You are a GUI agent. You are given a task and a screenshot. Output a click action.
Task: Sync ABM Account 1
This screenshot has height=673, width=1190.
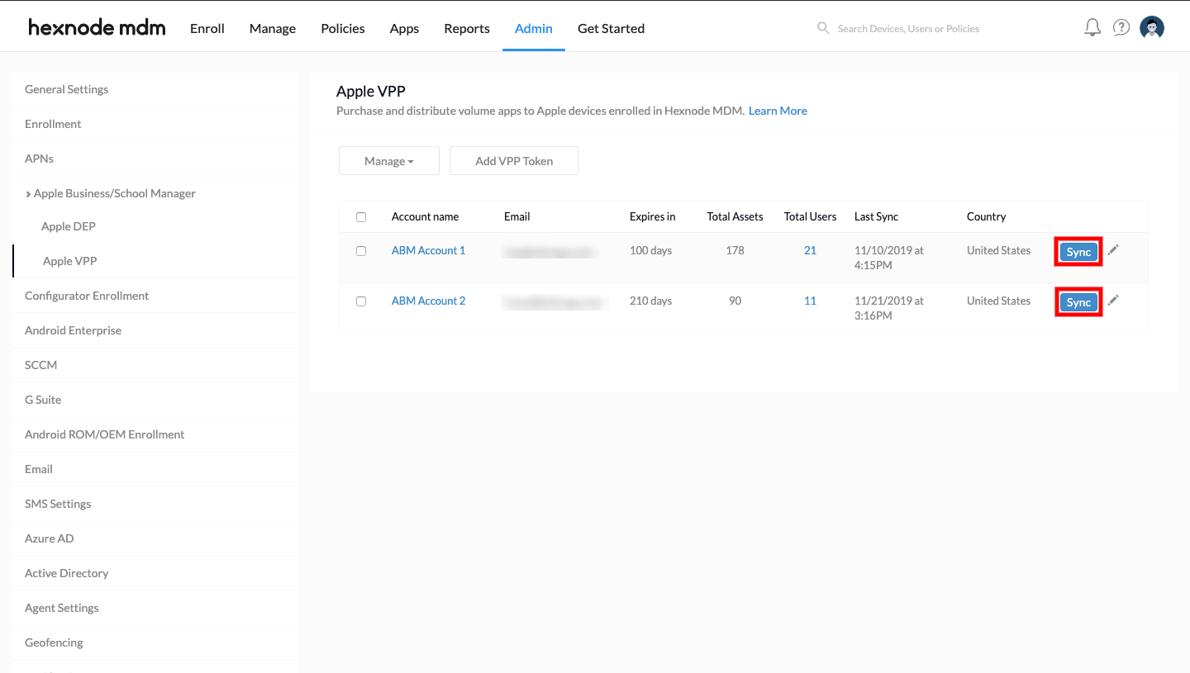[x=1078, y=252]
